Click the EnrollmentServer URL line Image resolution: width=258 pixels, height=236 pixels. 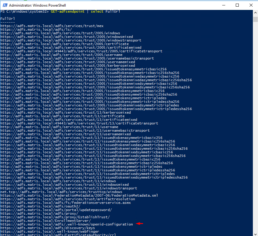point(45,221)
